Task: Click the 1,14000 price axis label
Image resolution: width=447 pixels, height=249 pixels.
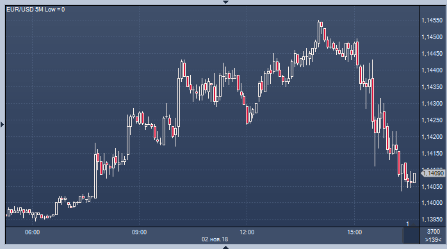Action: (x=432, y=203)
